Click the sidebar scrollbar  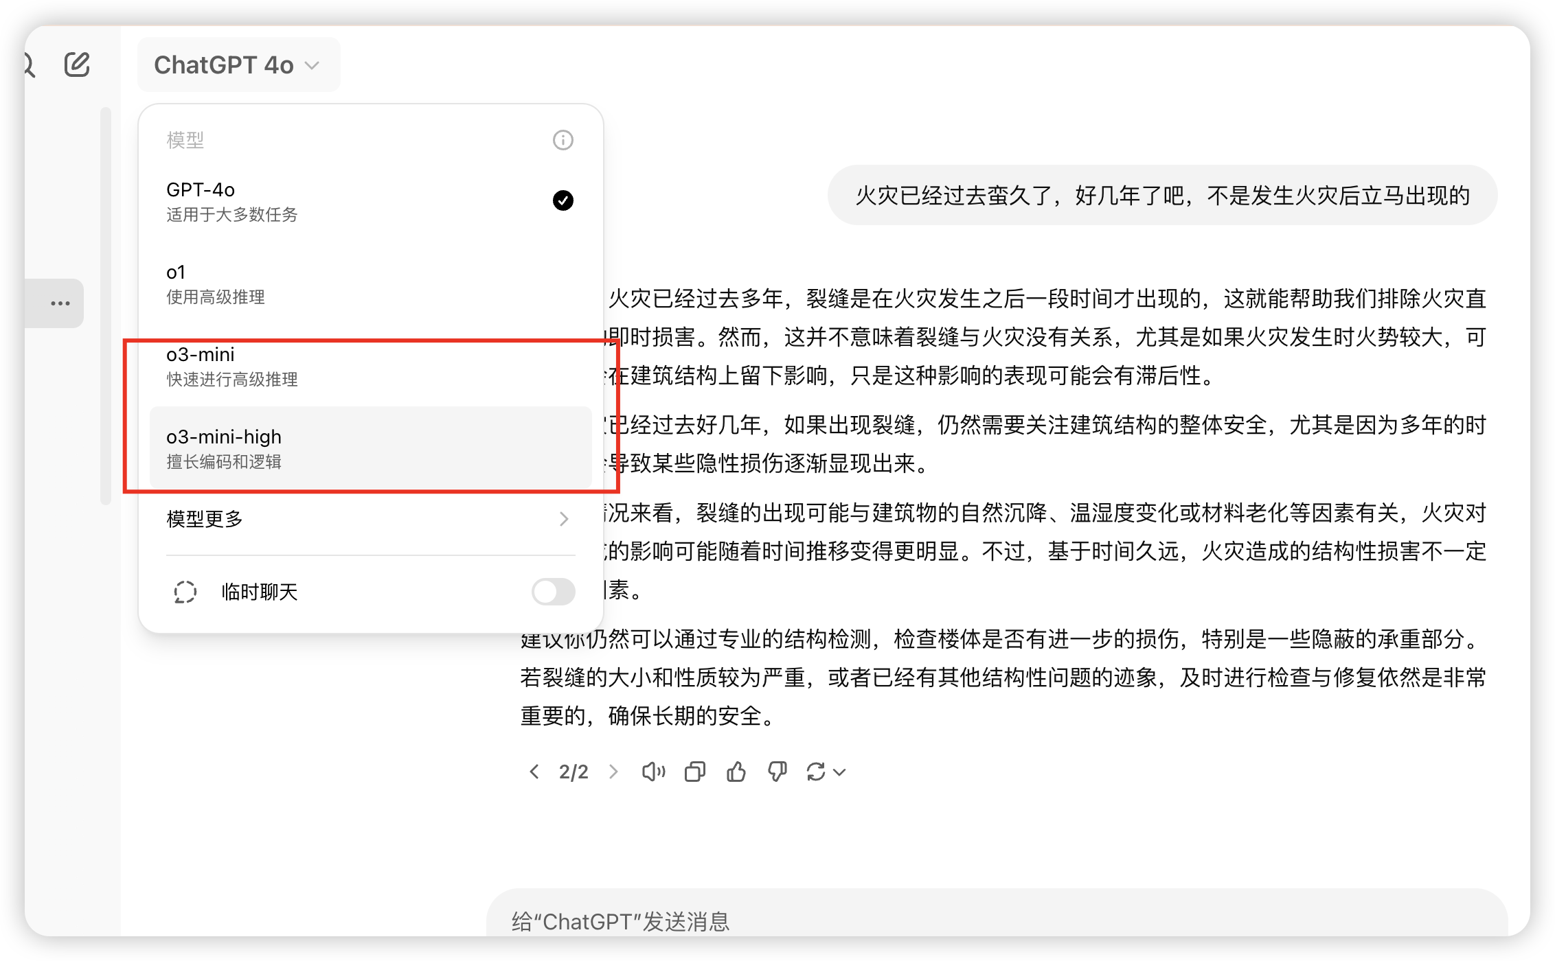coord(106,305)
